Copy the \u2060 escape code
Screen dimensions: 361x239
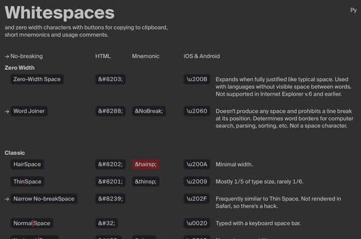(197, 111)
